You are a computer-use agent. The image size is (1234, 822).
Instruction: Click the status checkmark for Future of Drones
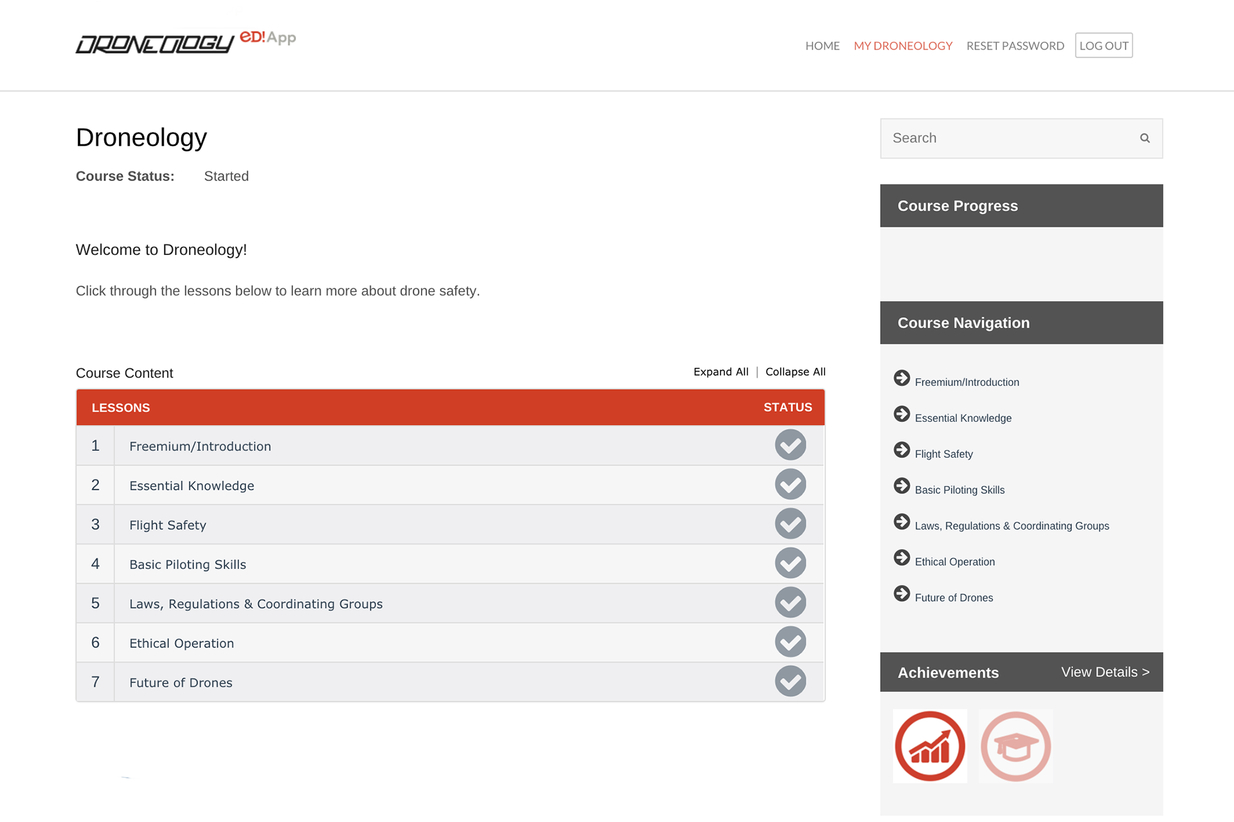click(791, 681)
